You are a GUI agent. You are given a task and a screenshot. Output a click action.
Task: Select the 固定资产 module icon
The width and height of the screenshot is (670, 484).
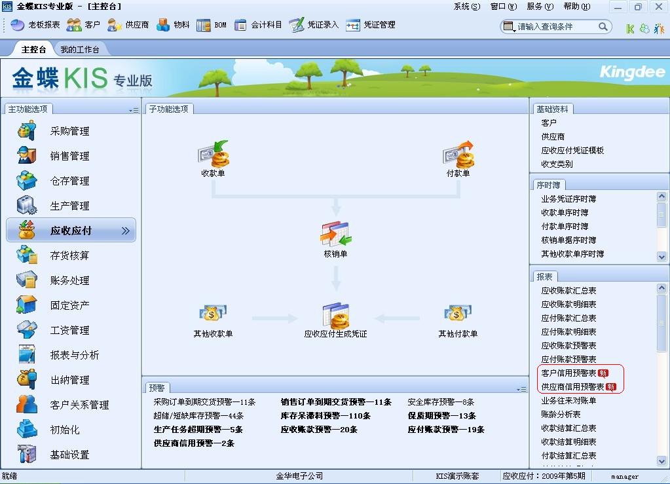coord(26,305)
